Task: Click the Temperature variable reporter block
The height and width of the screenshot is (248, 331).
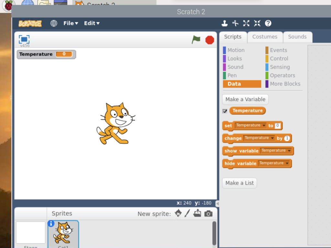Action: pos(247,110)
